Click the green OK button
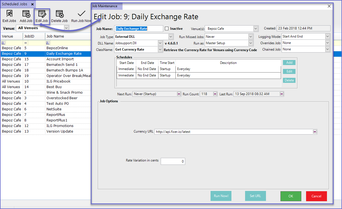The width and height of the screenshot is (342, 209). pos(291,196)
